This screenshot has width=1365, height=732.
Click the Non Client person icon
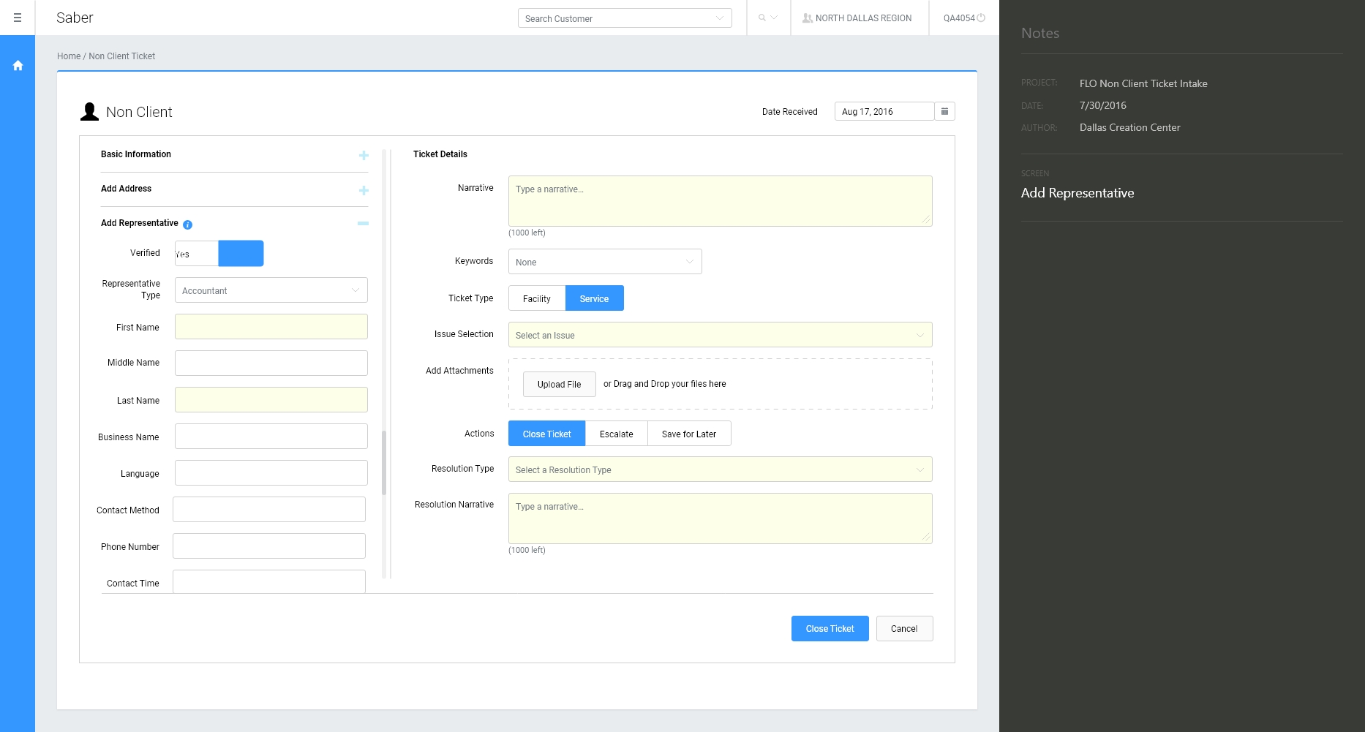(x=89, y=111)
